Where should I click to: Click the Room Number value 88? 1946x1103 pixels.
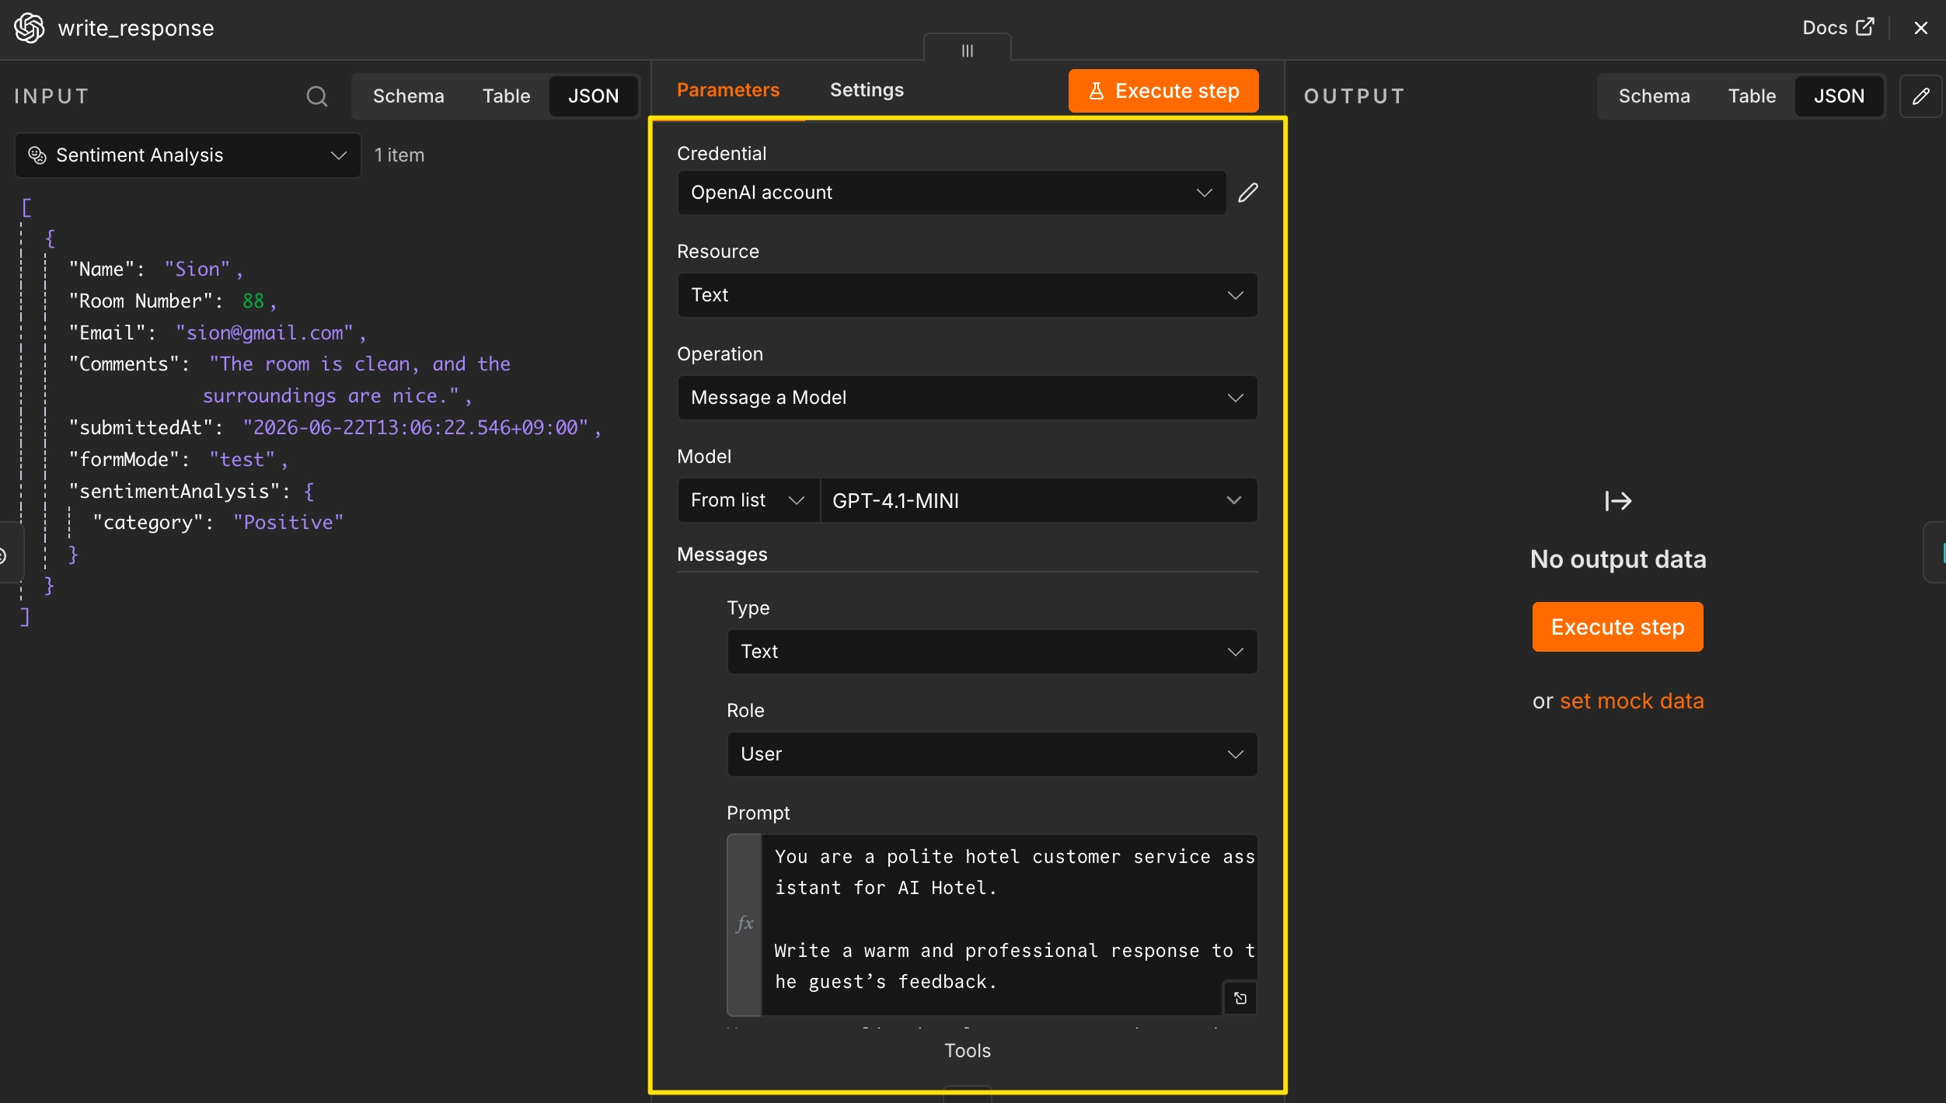pyautogui.click(x=253, y=301)
